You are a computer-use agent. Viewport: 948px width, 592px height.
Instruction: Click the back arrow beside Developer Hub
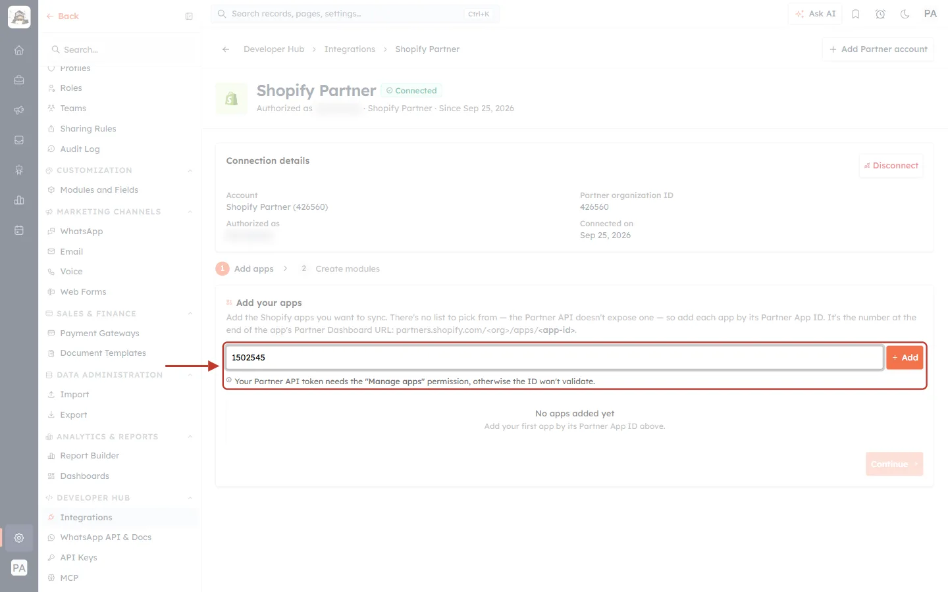(226, 49)
